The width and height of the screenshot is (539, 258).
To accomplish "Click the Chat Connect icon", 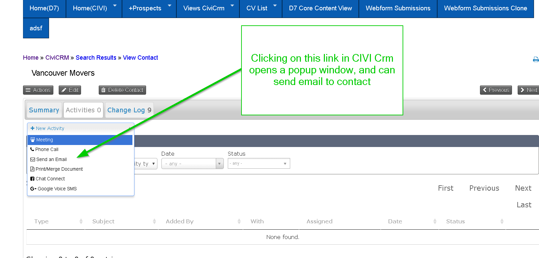I will click(x=32, y=179).
